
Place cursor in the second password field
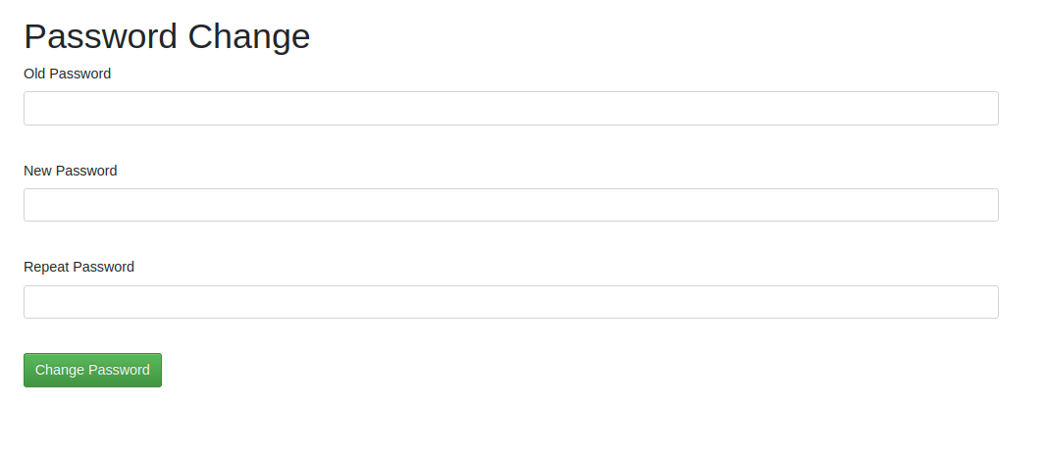[x=511, y=205]
